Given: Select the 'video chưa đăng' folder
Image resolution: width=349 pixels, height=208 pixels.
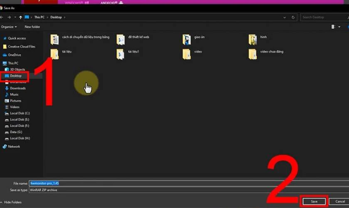Looking at the screenshot, I should click(x=253, y=54).
